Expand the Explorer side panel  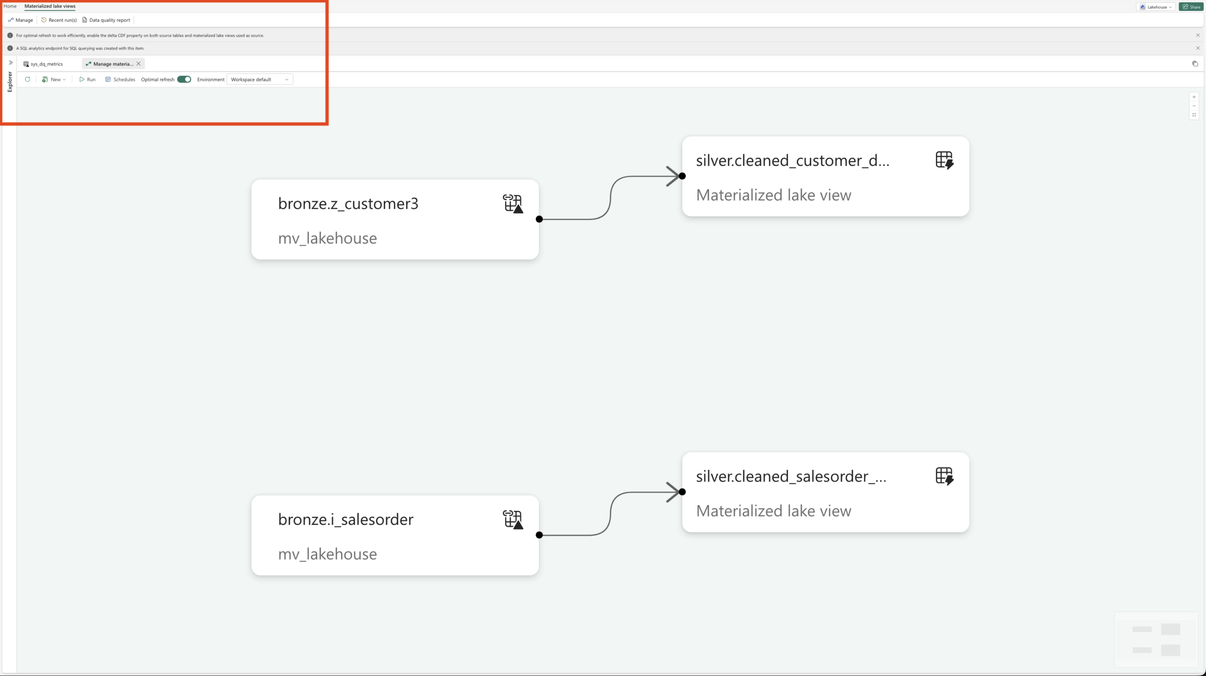(10, 63)
